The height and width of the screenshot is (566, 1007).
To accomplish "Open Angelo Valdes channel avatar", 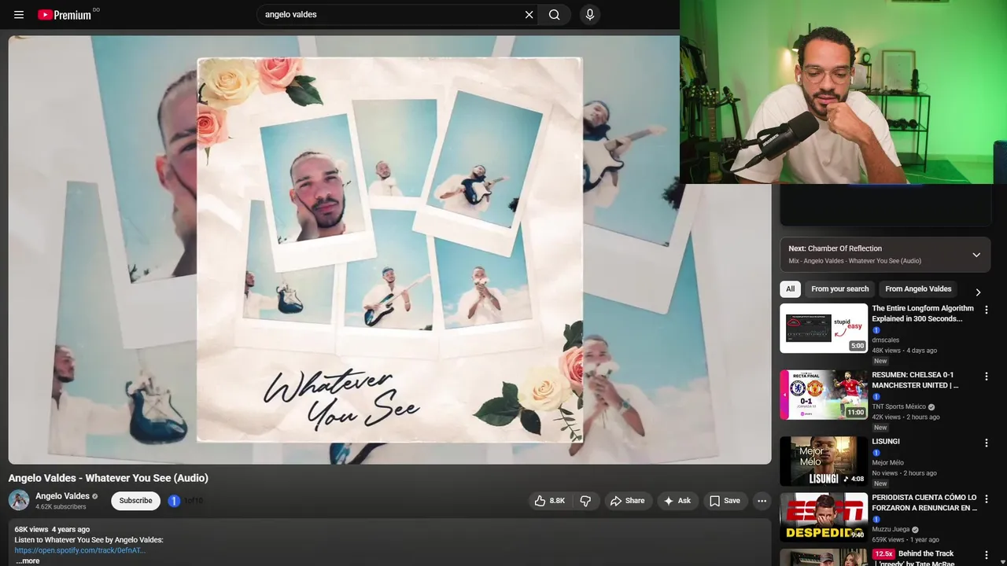I will 19,500.
